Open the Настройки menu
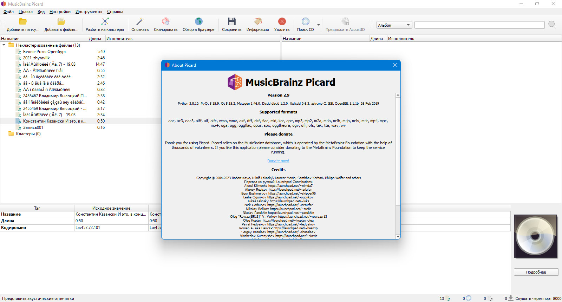 click(x=60, y=12)
